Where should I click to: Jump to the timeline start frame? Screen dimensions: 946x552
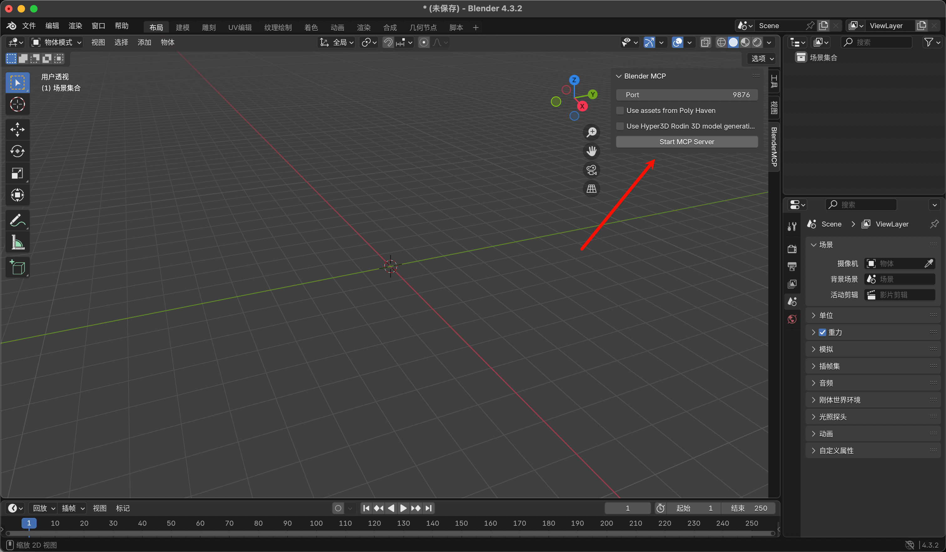pos(366,508)
